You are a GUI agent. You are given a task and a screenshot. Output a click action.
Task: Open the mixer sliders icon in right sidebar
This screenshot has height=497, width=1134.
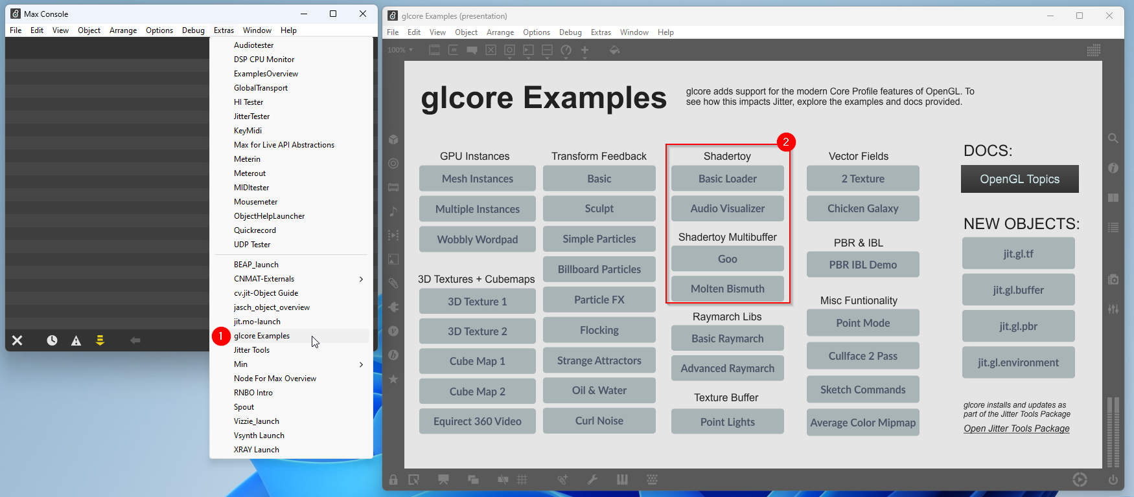pyautogui.click(x=1113, y=309)
